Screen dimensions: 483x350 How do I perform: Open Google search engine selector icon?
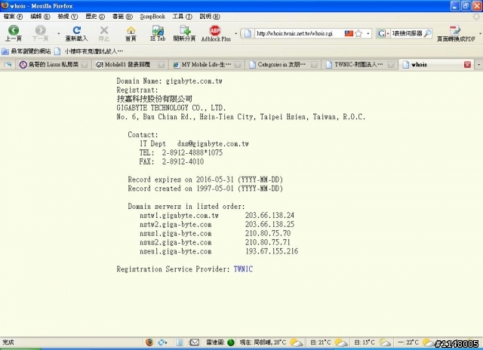(x=382, y=33)
